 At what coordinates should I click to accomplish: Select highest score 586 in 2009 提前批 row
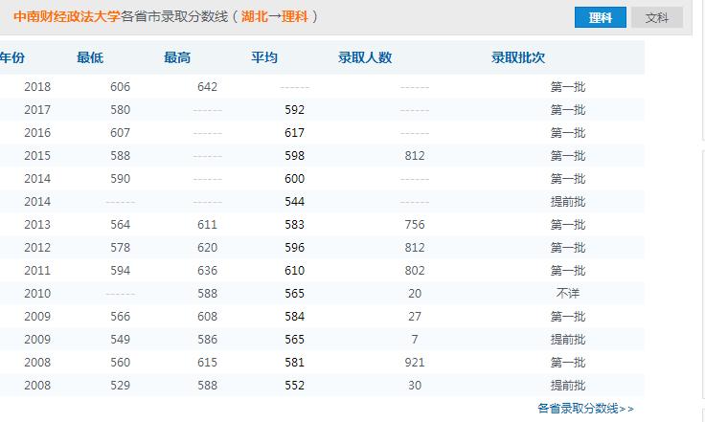[207, 339]
